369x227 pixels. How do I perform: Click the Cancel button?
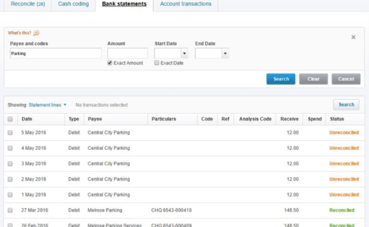tap(346, 79)
